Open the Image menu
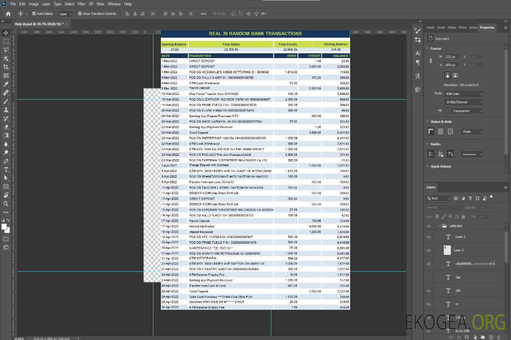511x340 pixels. (33, 4)
